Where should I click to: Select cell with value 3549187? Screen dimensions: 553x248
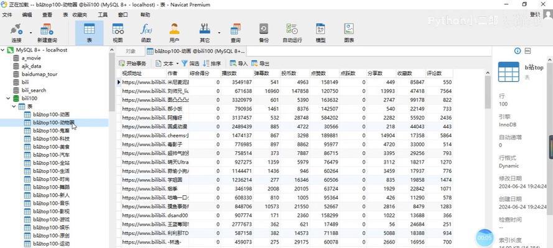coord(236,82)
